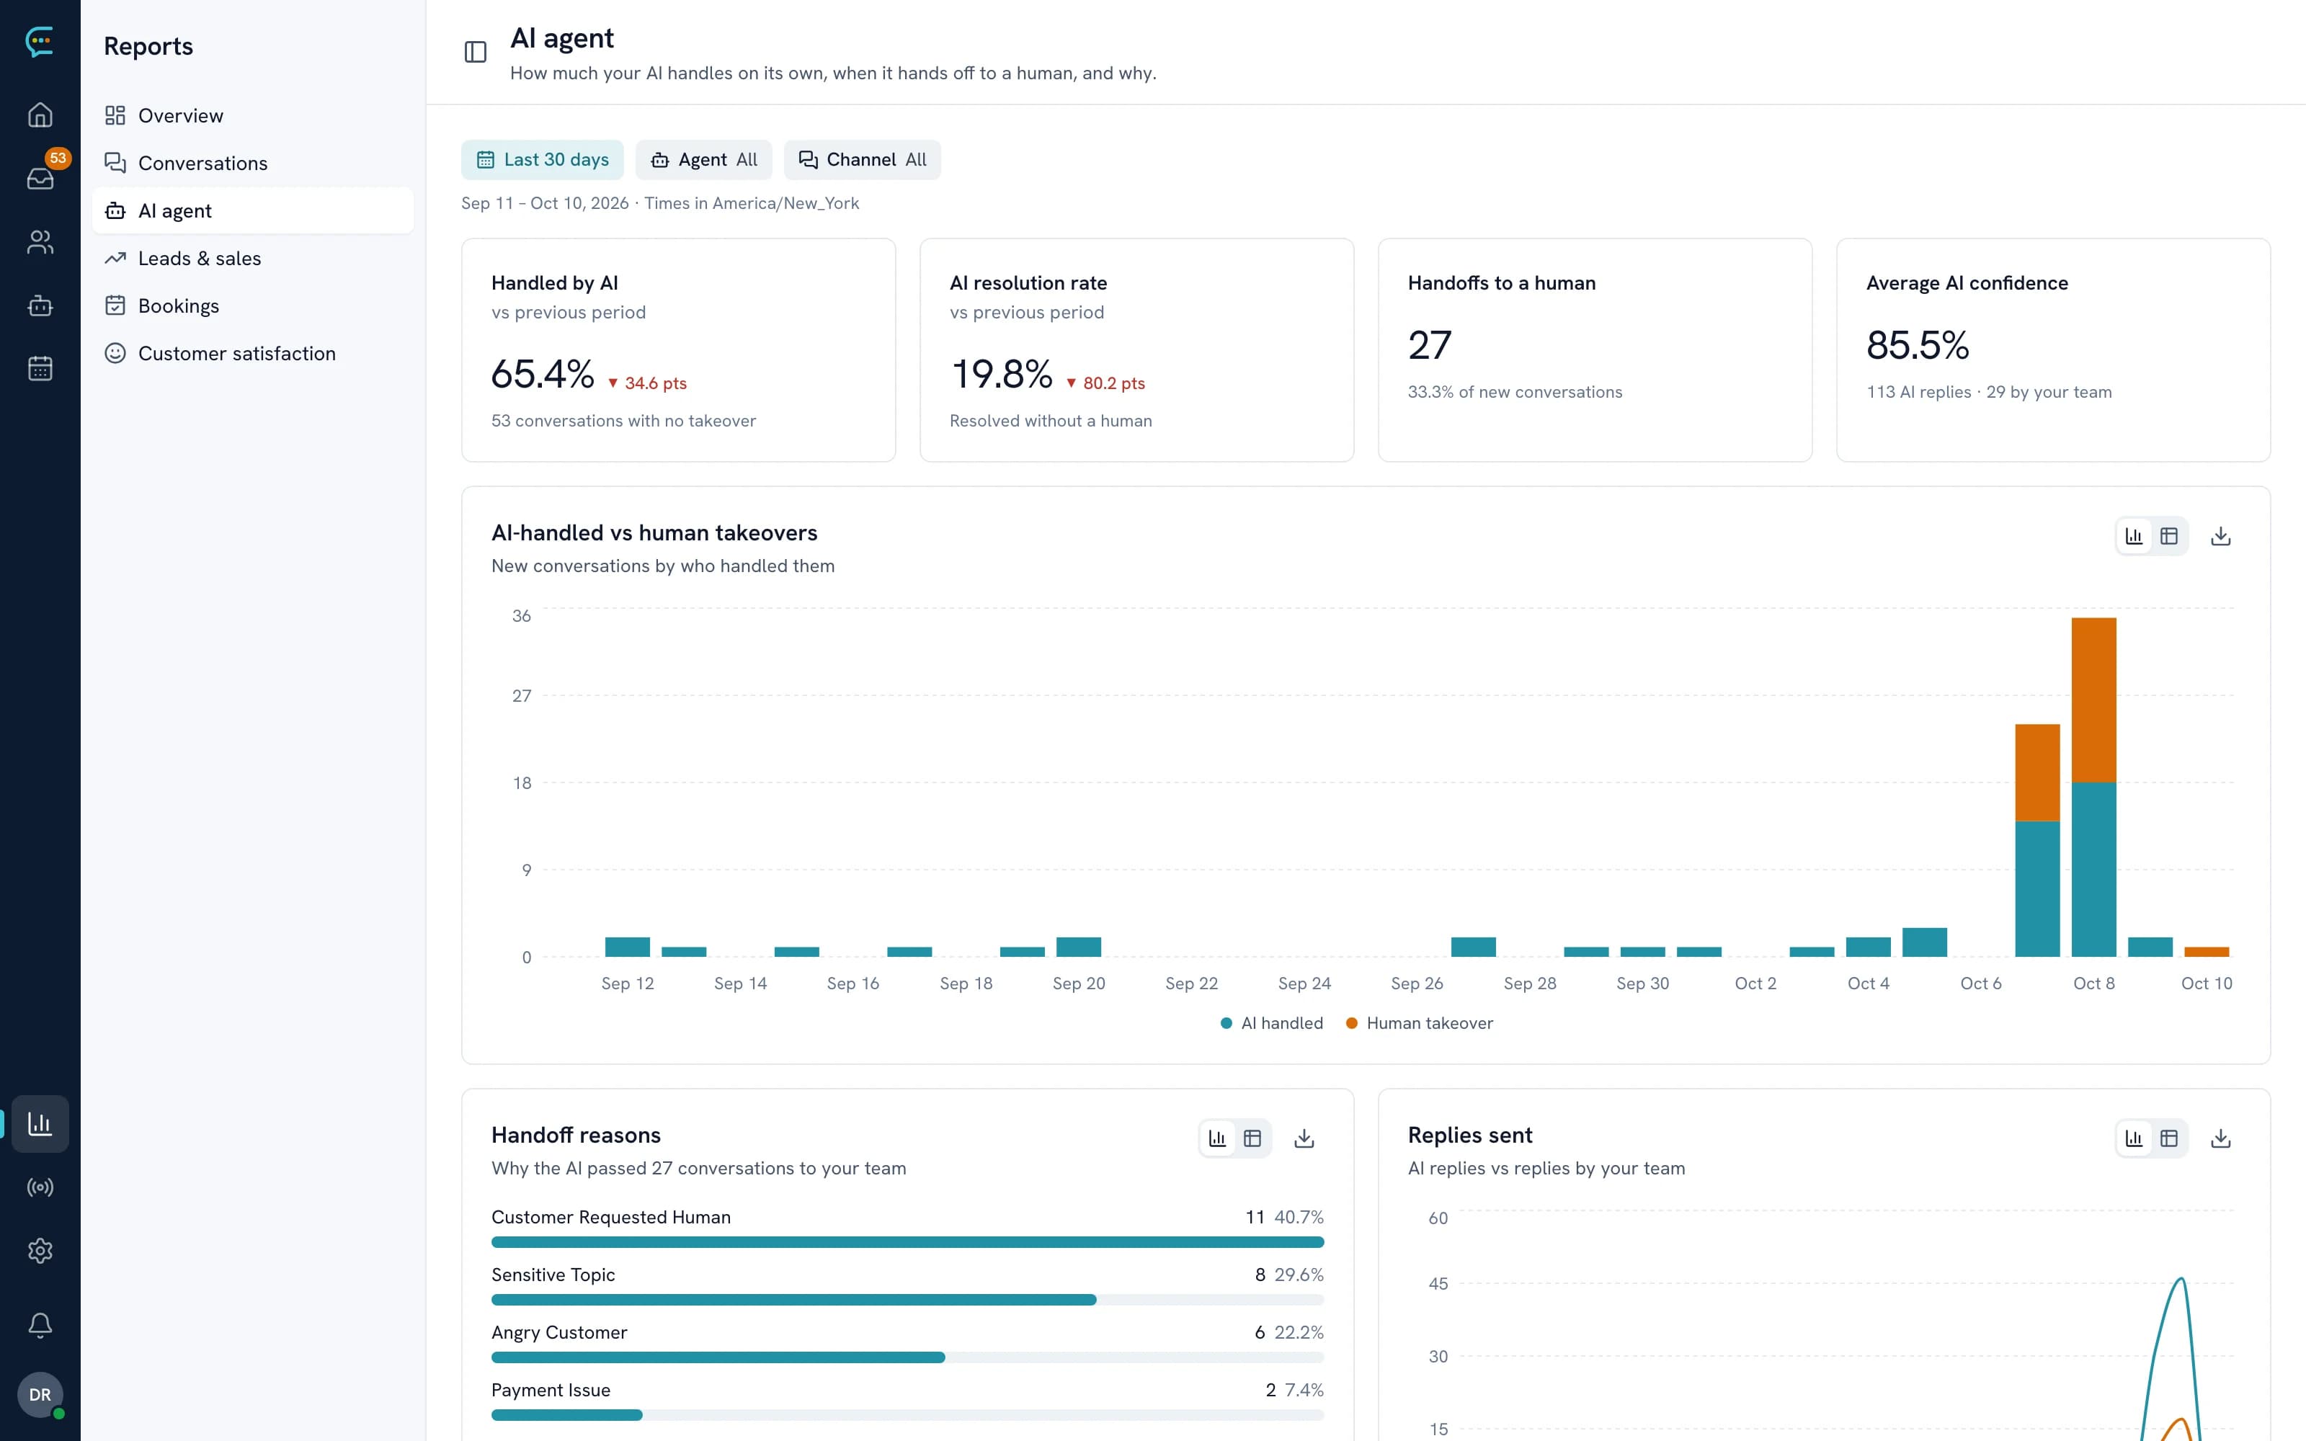This screenshot has width=2306, height=1441.
Task: Collapse the reports sidebar panel icon
Action: coord(476,51)
